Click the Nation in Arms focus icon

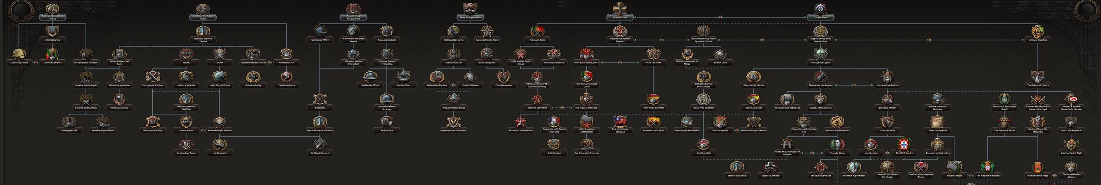537,31
